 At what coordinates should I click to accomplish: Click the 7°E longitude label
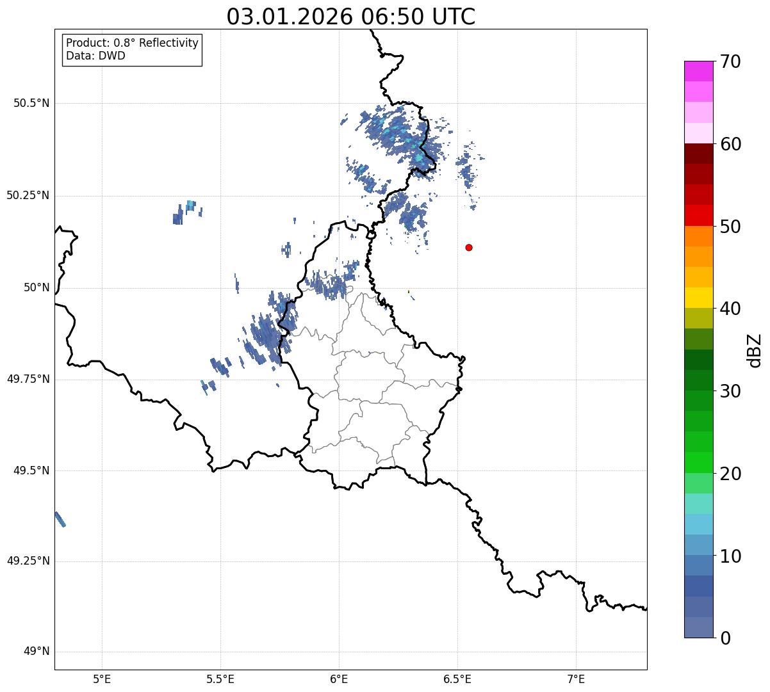coord(576,679)
